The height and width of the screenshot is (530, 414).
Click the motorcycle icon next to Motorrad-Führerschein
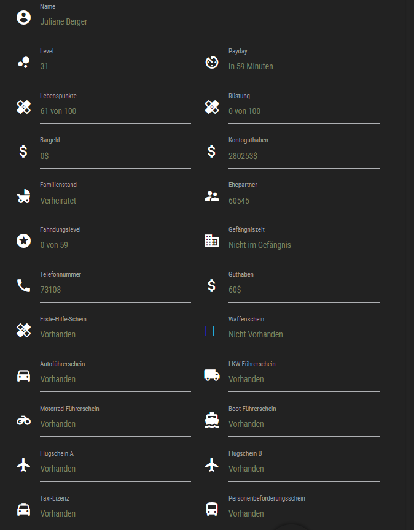[23, 420]
